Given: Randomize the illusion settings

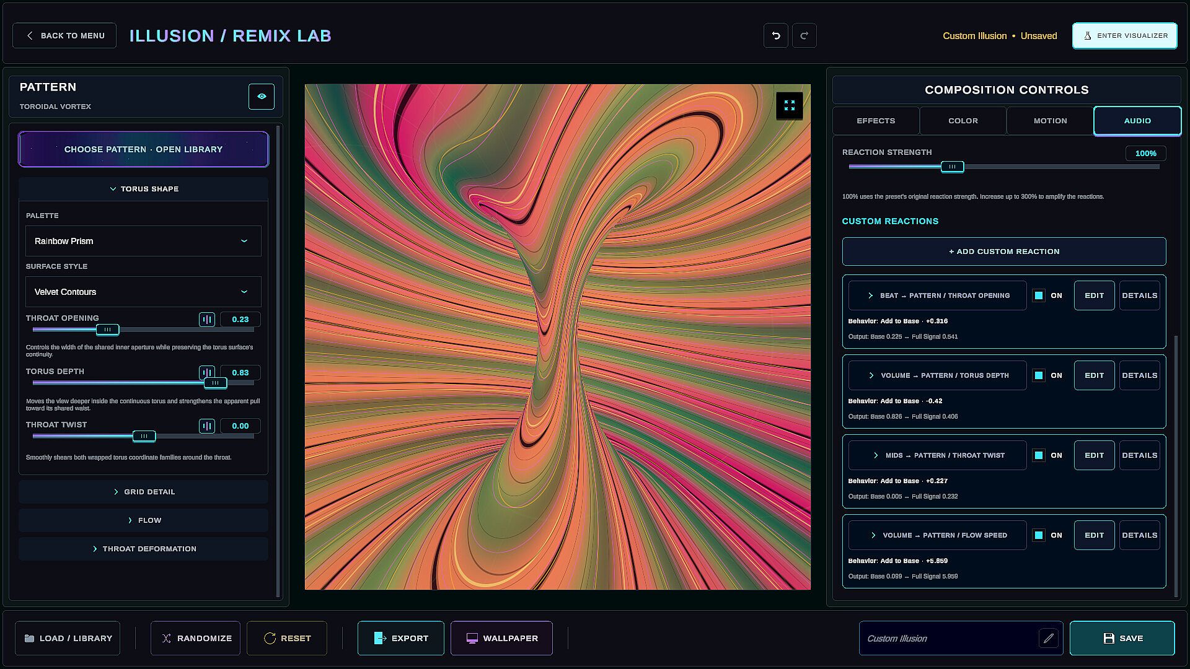Looking at the screenshot, I should point(195,638).
